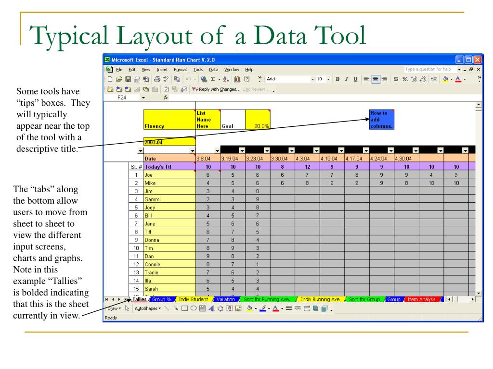Open the Draw dropdown menu
The image size is (493, 369).
point(114,308)
